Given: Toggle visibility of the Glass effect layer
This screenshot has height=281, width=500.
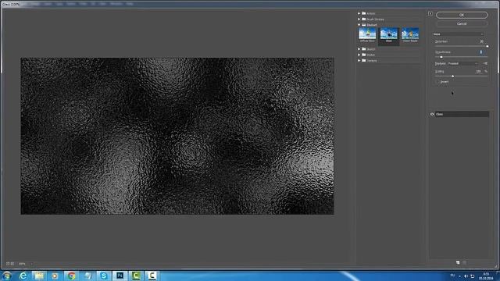Looking at the screenshot, I should pyautogui.click(x=432, y=114).
